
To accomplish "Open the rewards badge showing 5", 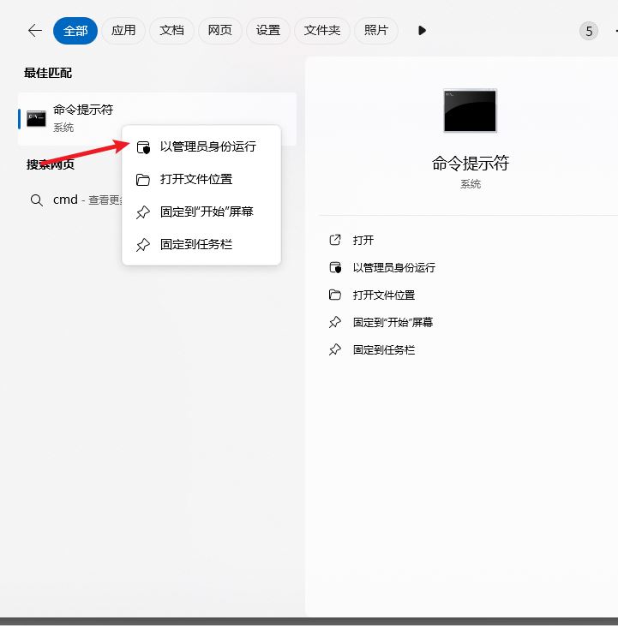I will [x=589, y=31].
